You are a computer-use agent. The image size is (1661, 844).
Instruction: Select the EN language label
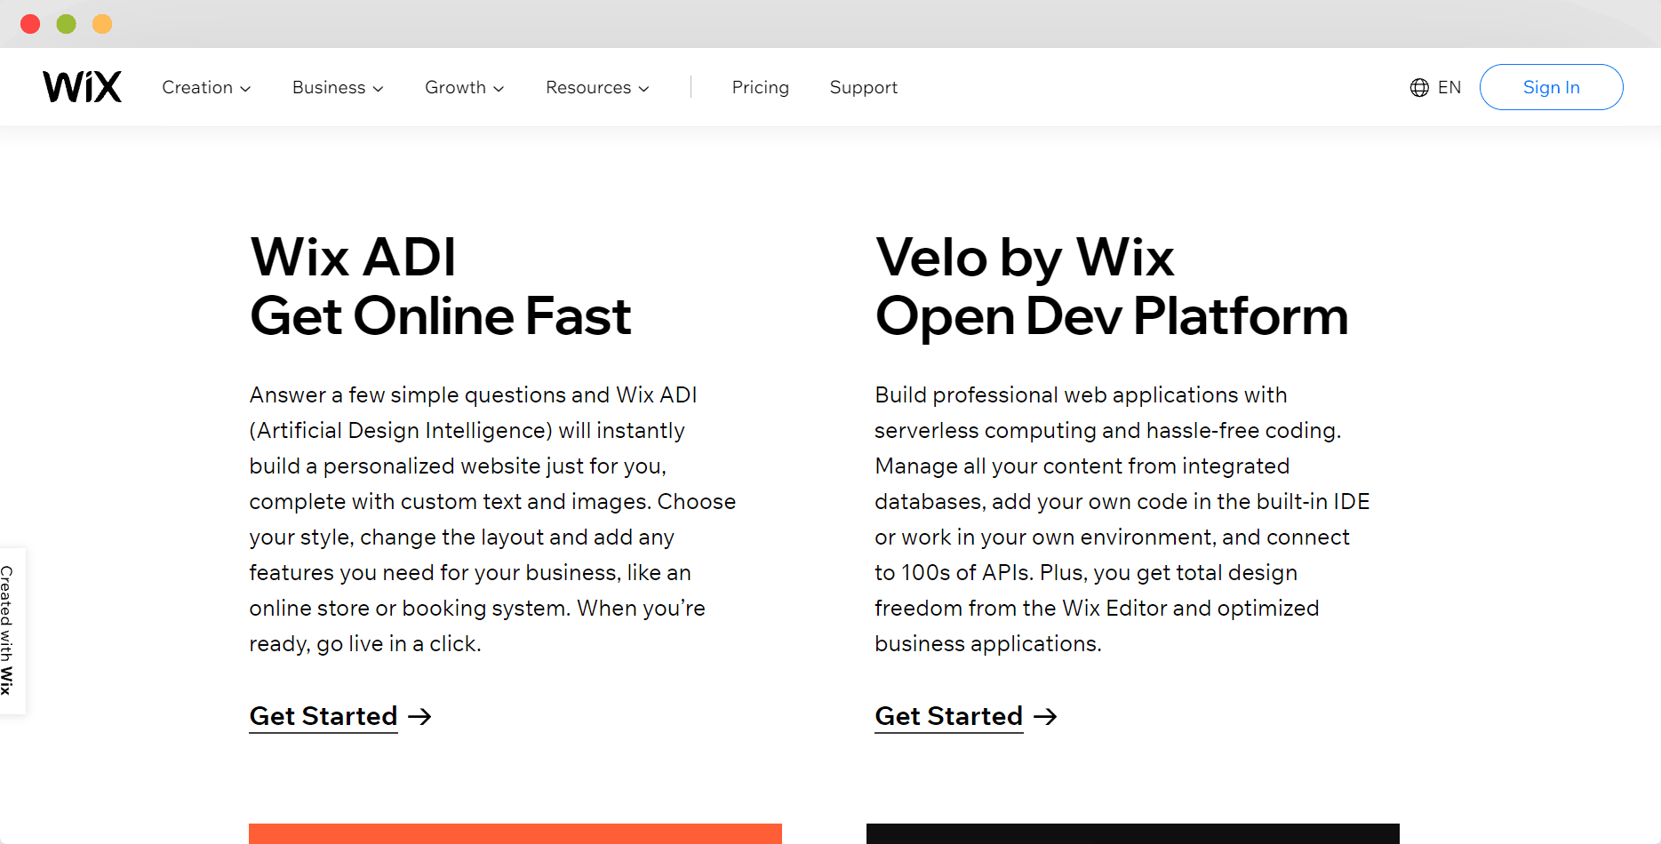(x=1449, y=87)
